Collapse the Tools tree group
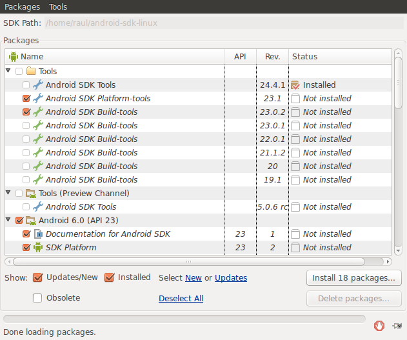The height and width of the screenshot is (340, 407). 8,70
